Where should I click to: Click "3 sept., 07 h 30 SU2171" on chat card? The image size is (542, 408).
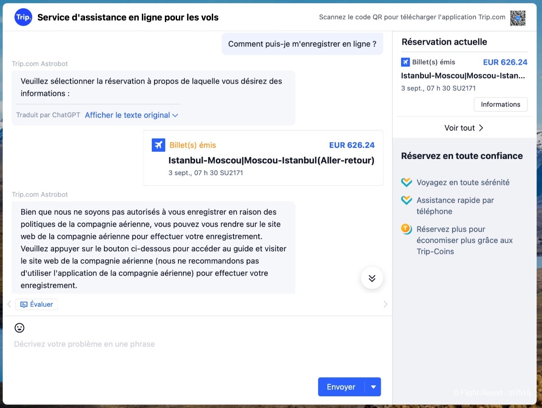(x=206, y=173)
